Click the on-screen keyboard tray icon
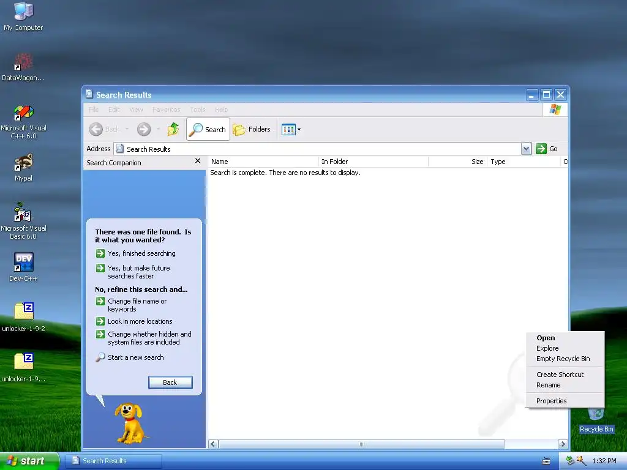 pyautogui.click(x=546, y=461)
